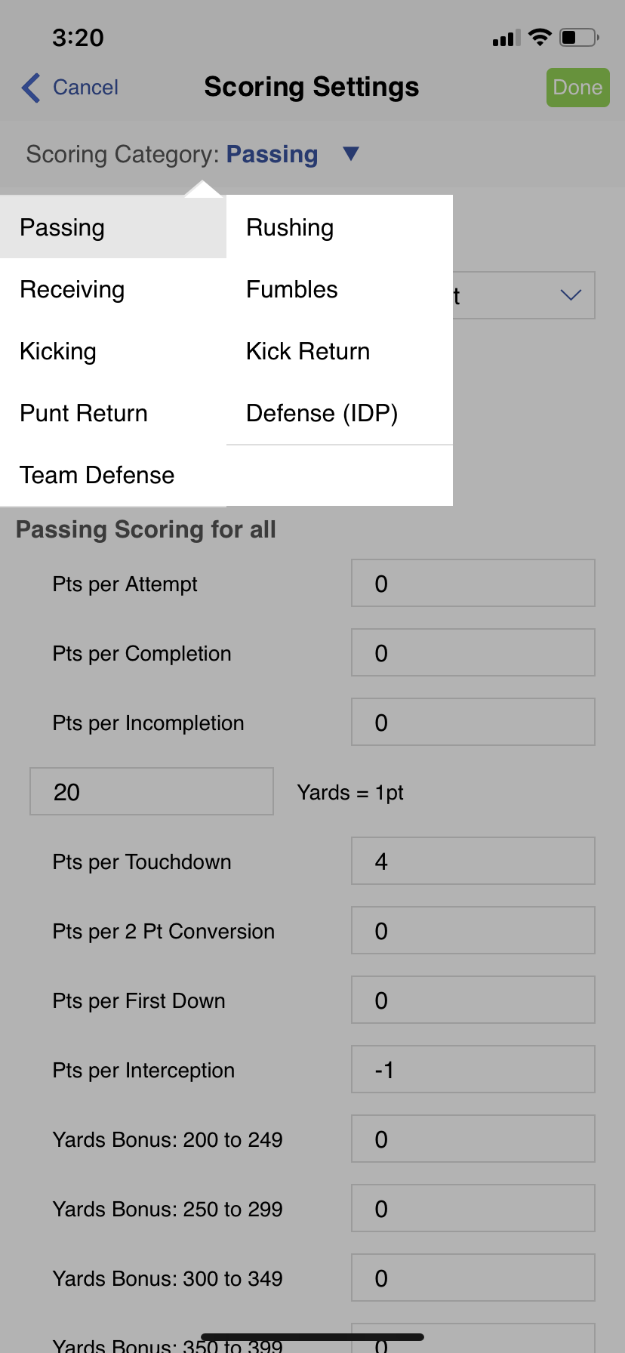Select Rushing from the category menu
Viewport: 625px width, 1353px height.
(x=290, y=227)
